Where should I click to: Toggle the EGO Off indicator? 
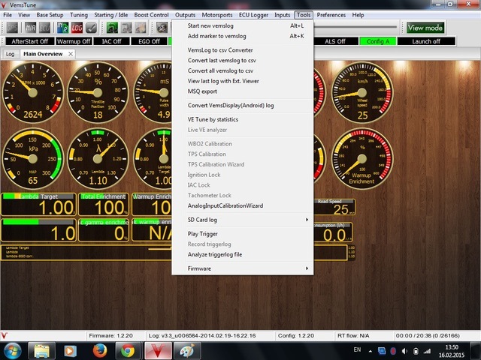(x=149, y=41)
